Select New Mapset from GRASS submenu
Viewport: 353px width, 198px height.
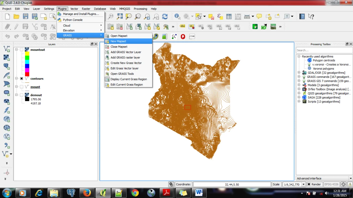pyautogui.click(x=118, y=41)
